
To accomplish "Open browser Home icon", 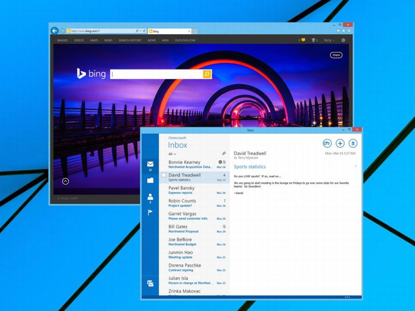I will 338,31.
